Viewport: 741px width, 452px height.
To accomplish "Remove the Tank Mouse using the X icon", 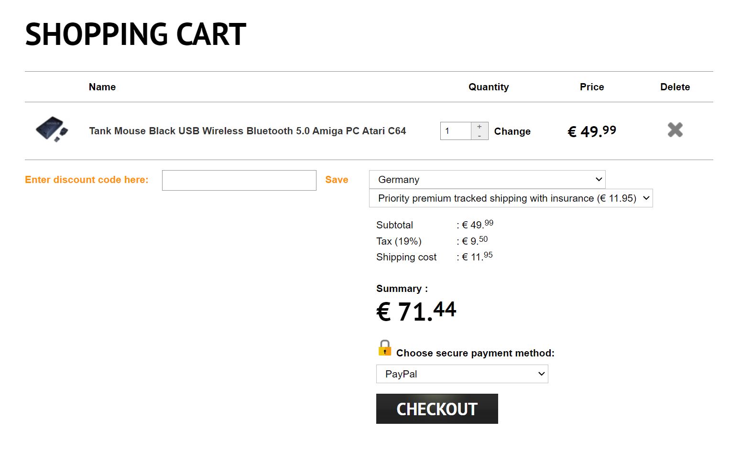I will pyautogui.click(x=675, y=130).
